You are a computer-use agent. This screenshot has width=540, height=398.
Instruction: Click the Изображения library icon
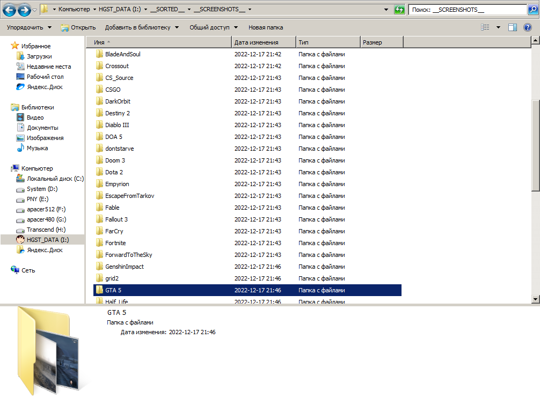tap(20, 138)
